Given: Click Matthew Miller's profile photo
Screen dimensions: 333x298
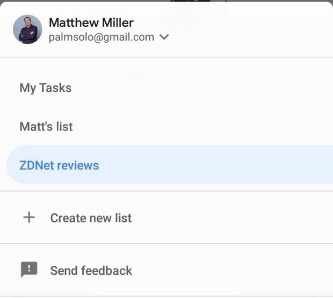Looking at the screenshot, I should click(27, 30).
